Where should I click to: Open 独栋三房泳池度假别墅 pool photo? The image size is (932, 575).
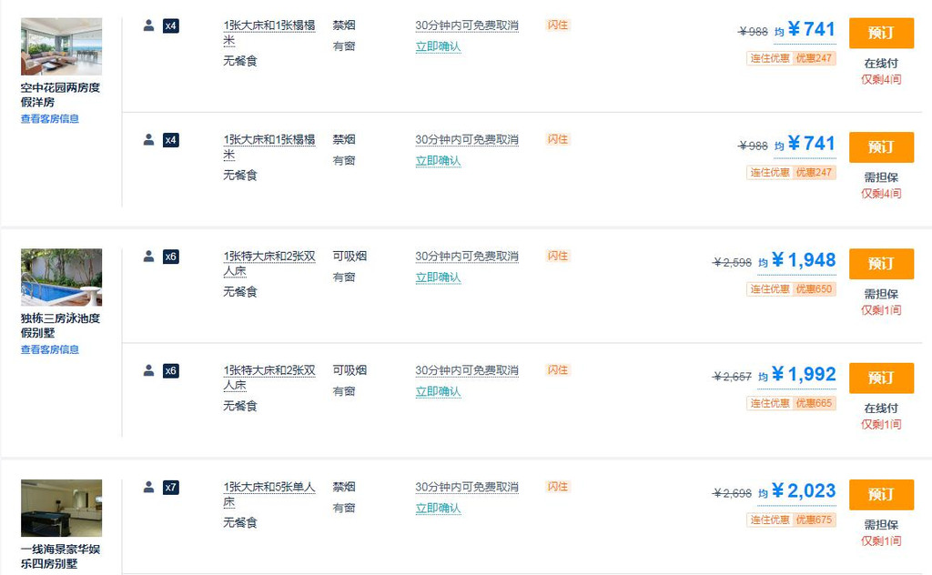click(x=61, y=277)
